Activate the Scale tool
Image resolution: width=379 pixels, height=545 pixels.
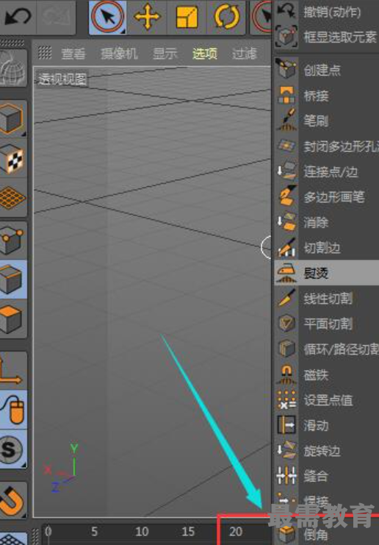[187, 17]
